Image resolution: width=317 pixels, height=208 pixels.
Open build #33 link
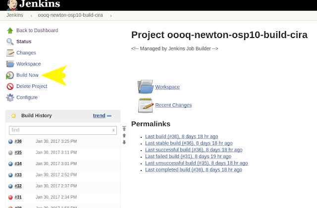click(x=18, y=175)
